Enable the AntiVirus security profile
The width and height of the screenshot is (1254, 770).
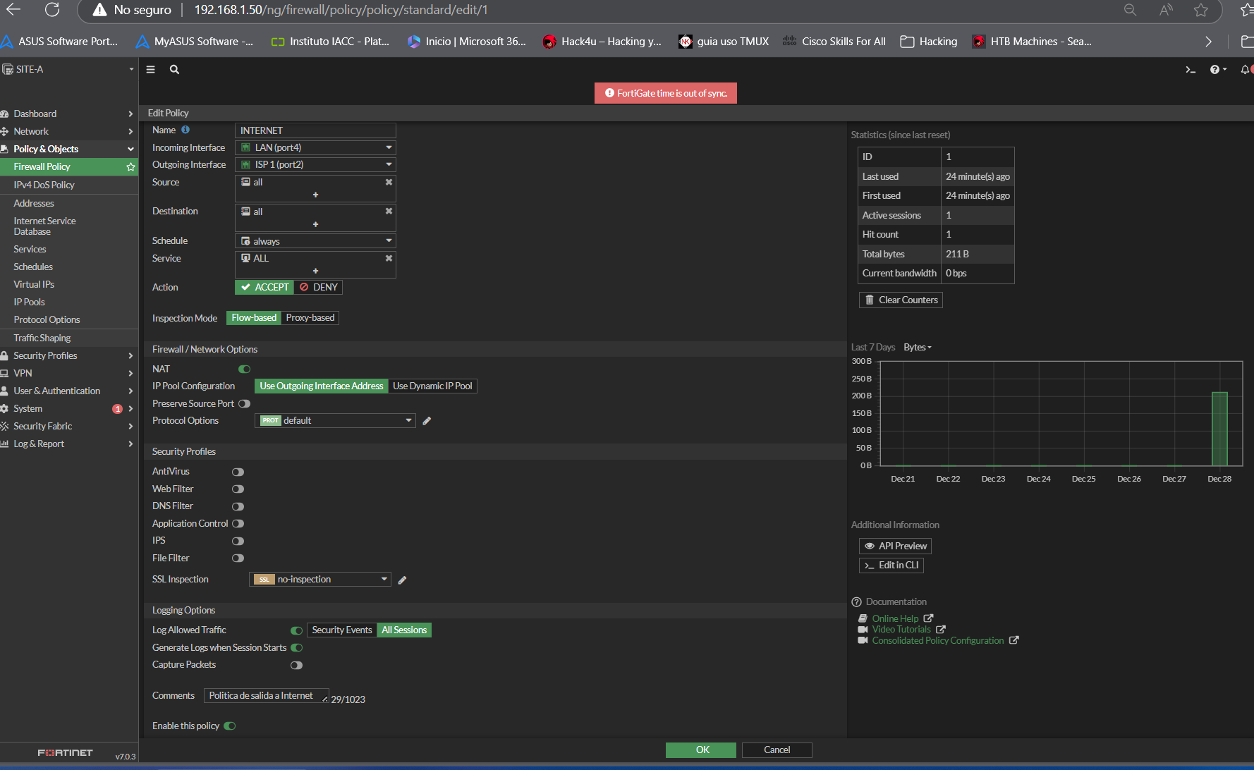(238, 472)
